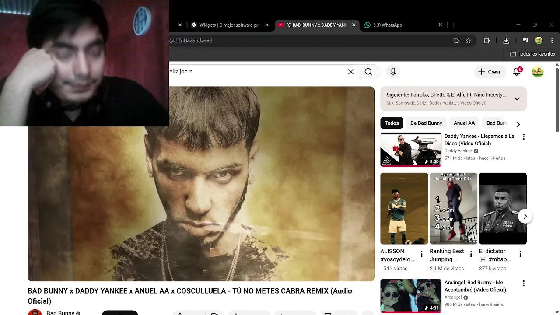Click the Anuel AA video player
The width and height of the screenshot is (560, 315).
[x=201, y=184]
